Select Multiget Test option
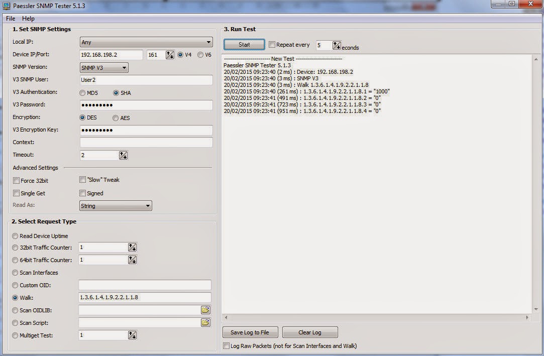The height and width of the screenshot is (356, 544). pyautogui.click(x=15, y=335)
